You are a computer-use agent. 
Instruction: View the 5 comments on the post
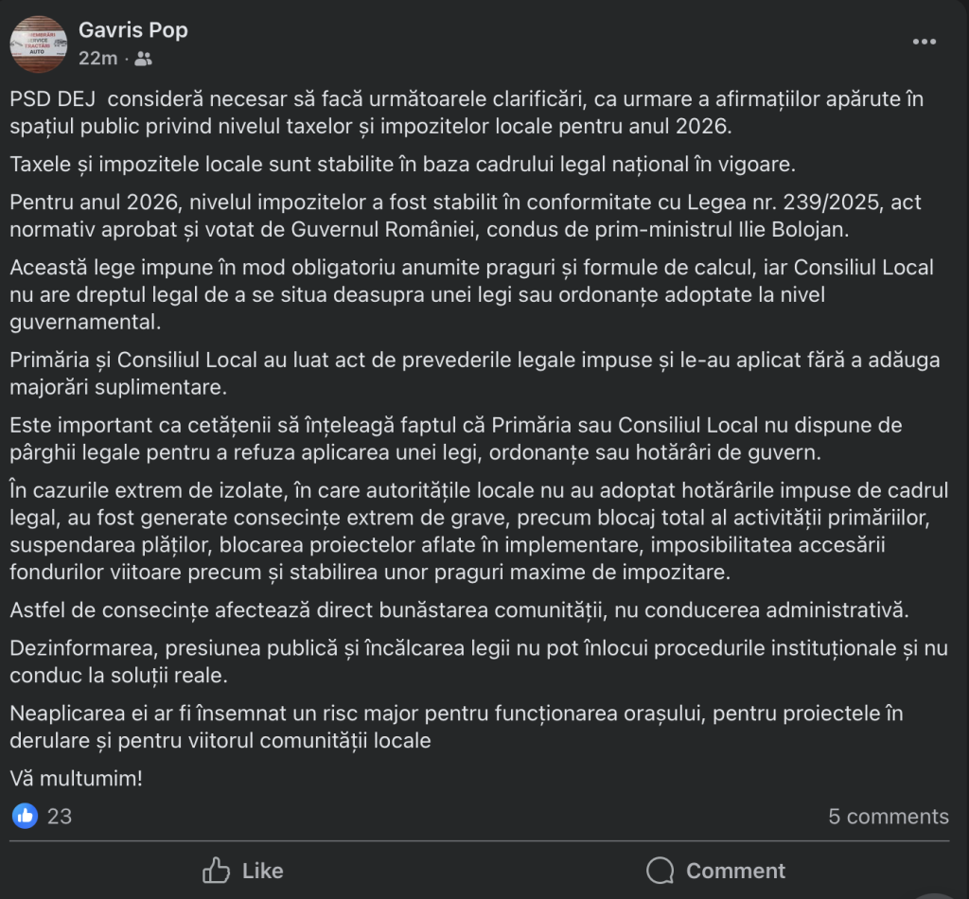pyautogui.click(x=888, y=817)
